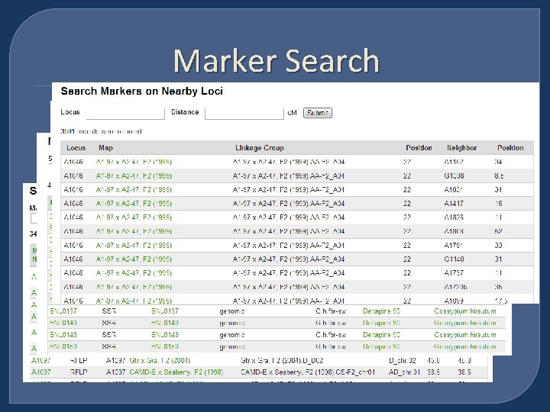Select the SSR type cell in the BNL0140 row

point(108,323)
